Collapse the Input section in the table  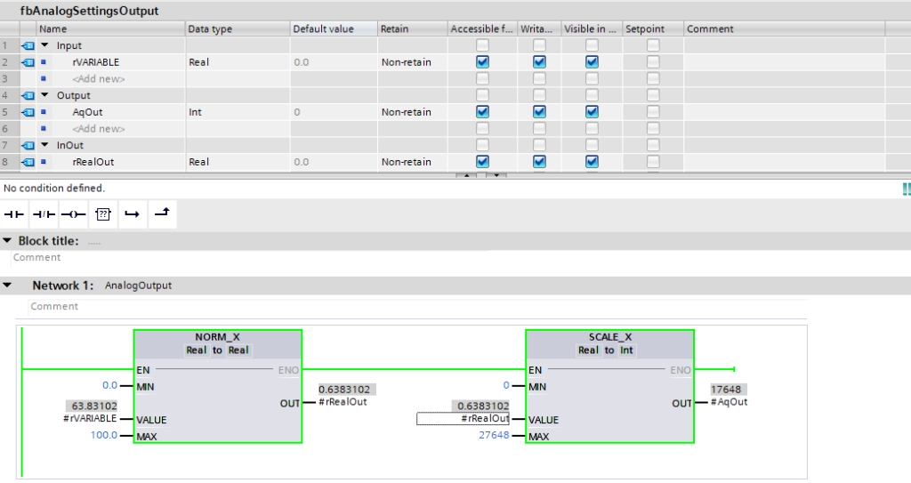tap(44, 45)
